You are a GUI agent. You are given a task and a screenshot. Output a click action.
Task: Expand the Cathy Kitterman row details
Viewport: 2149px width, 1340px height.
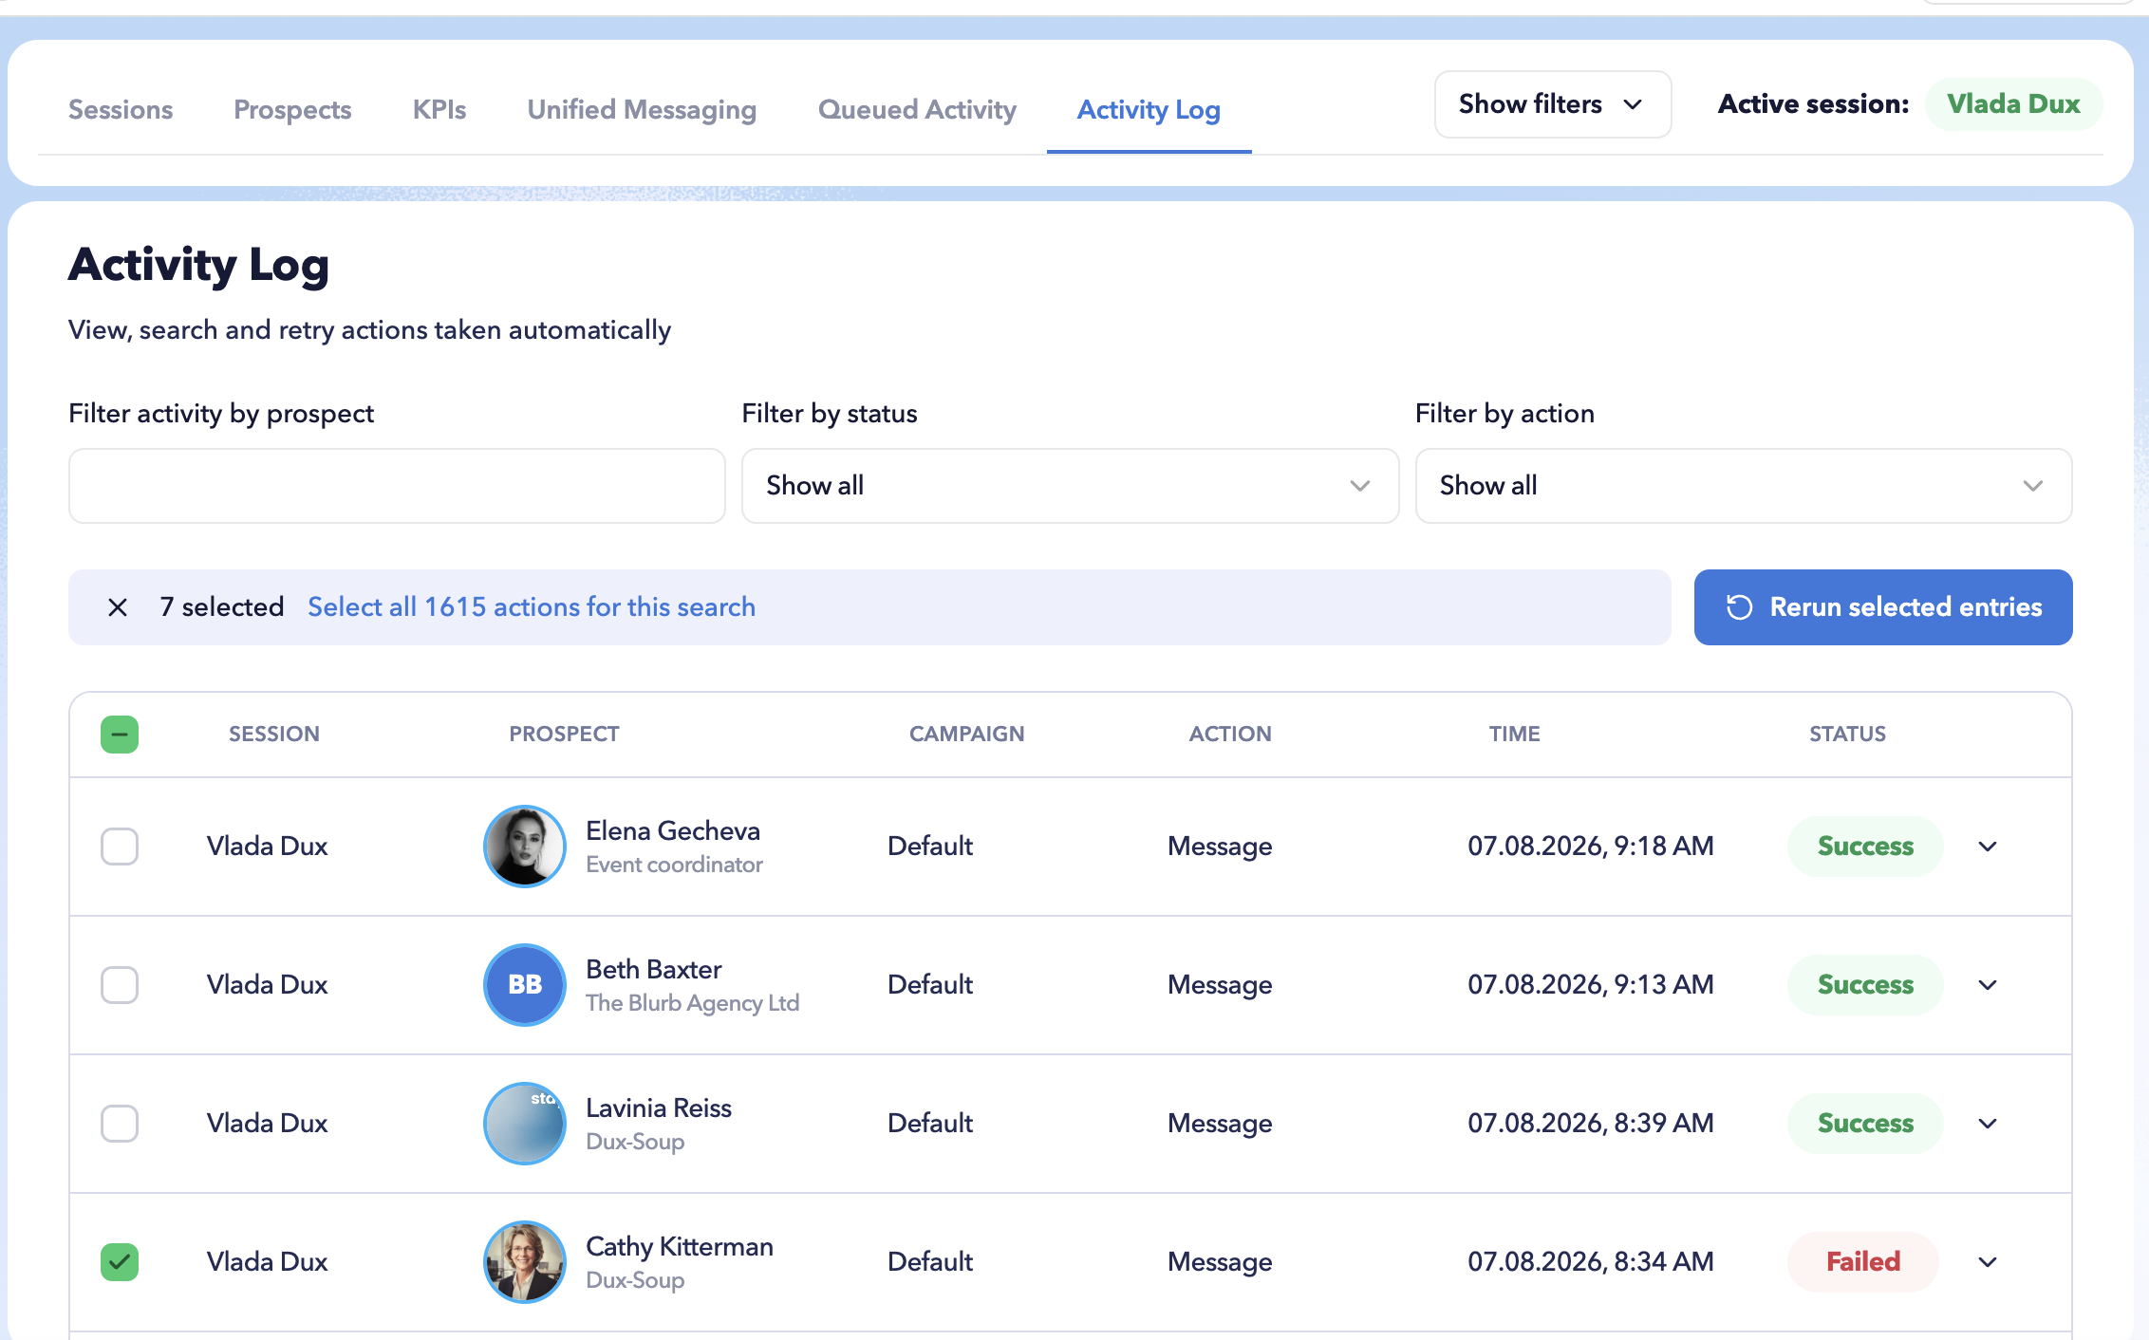[x=1988, y=1262]
